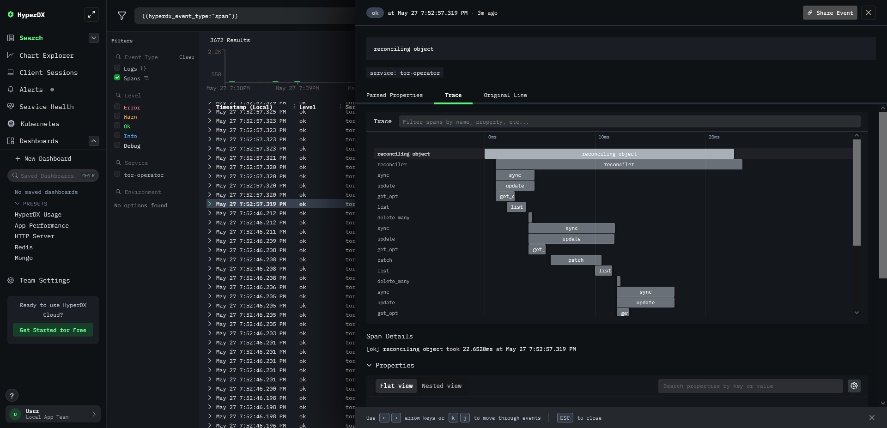
Task: Switch to Original Line tab
Action: point(505,95)
